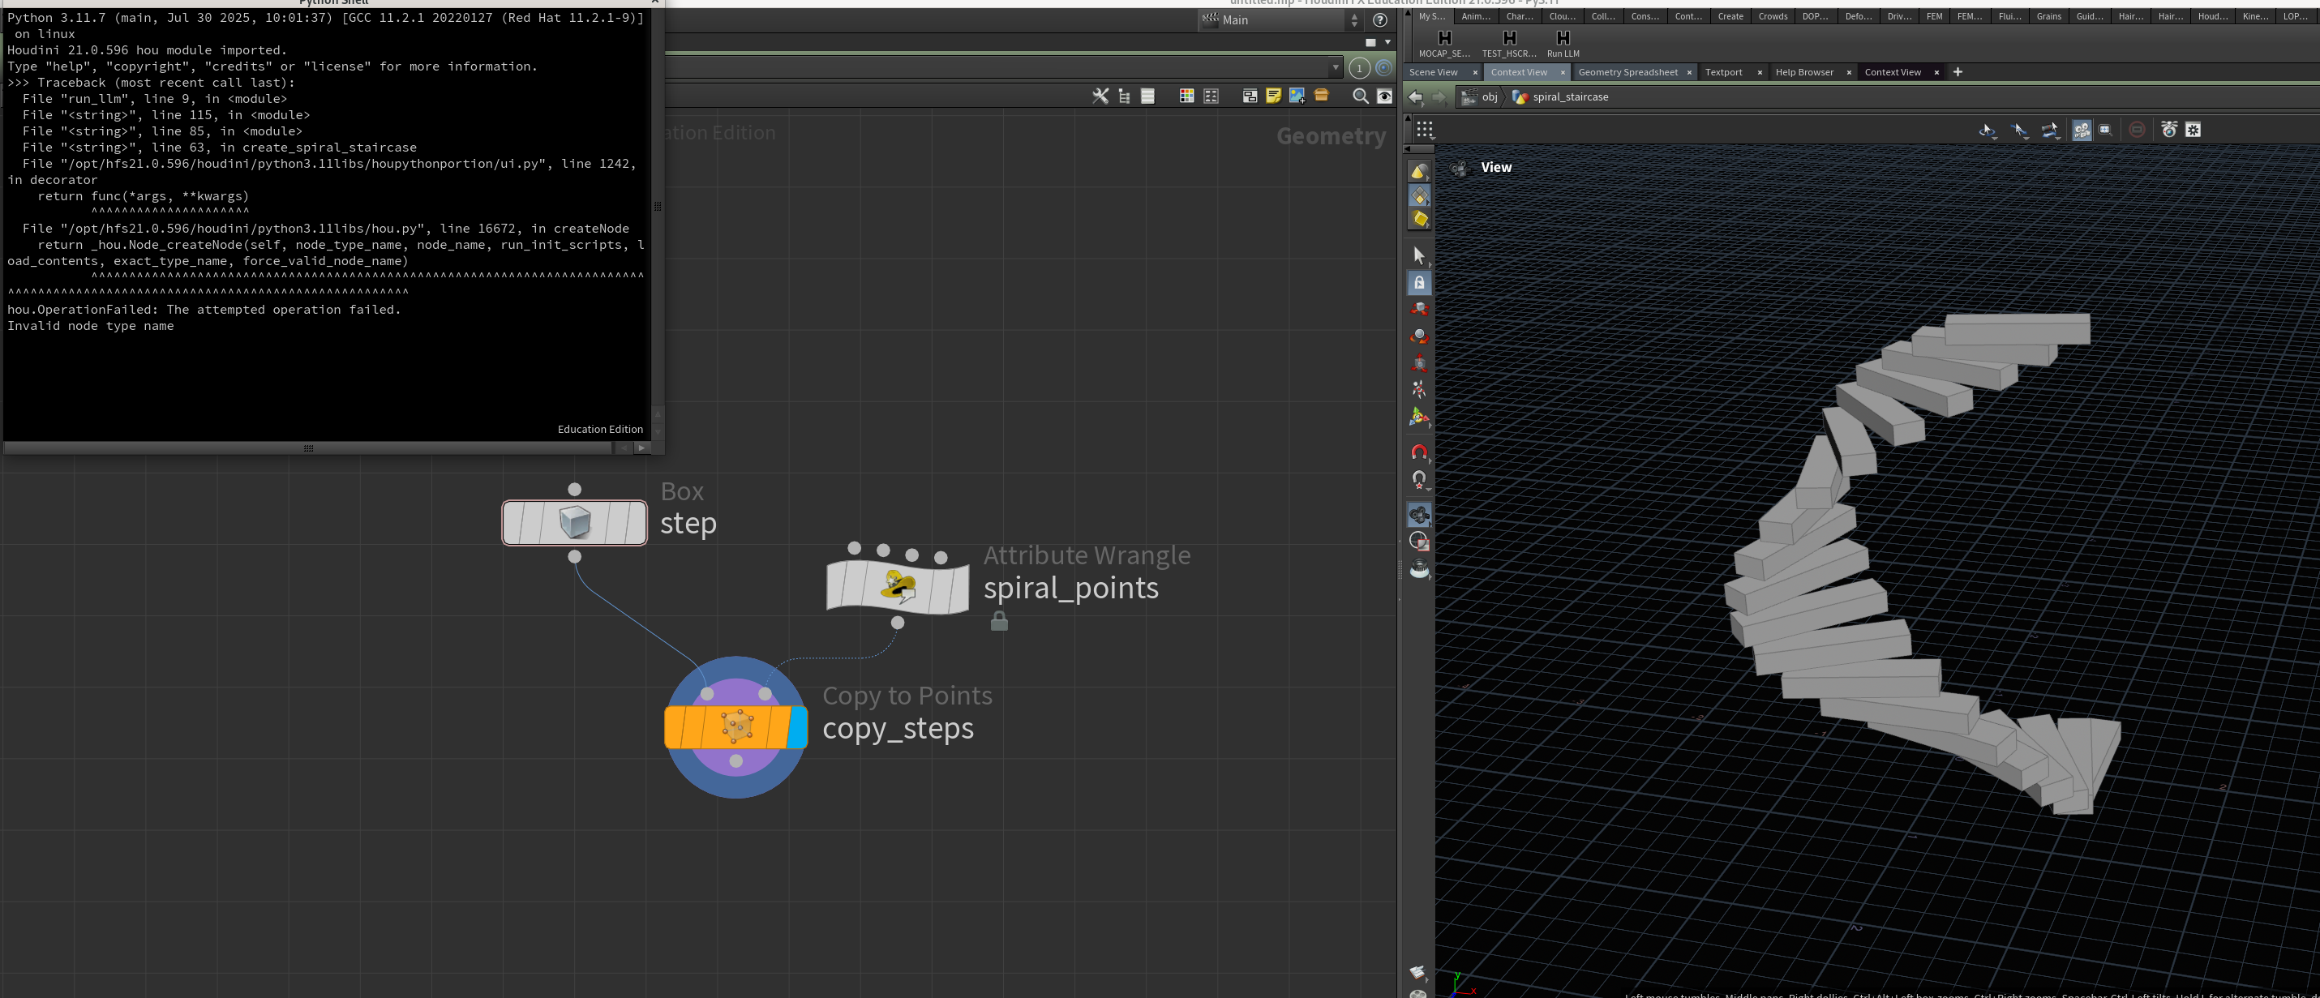Open the network pane options arrow
Image resolution: width=2320 pixels, height=998 pixels.
coord(1387,42)
